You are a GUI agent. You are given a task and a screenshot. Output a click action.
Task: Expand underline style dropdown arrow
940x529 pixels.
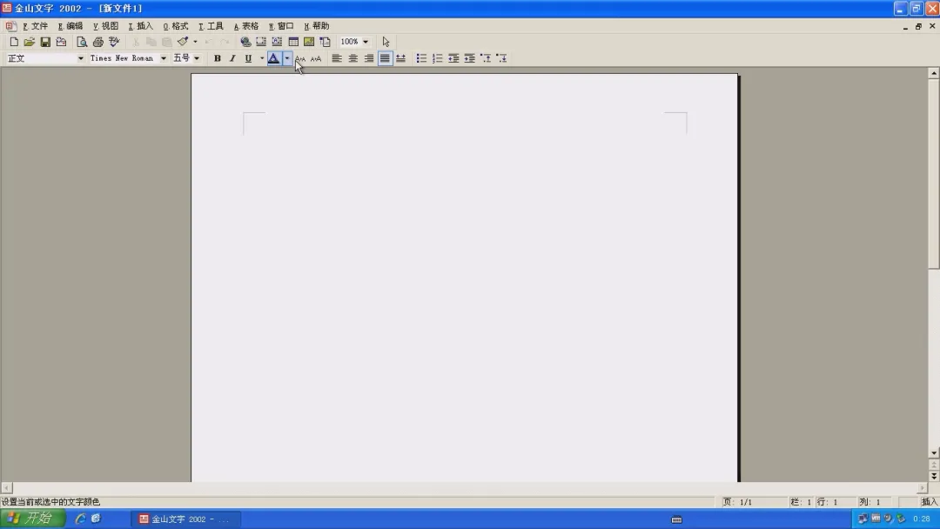pos(261,58)
